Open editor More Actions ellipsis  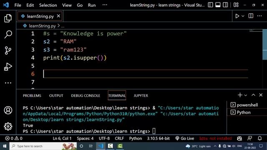[259, 16]
